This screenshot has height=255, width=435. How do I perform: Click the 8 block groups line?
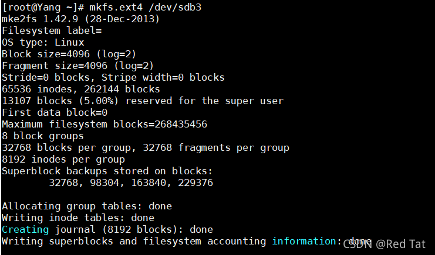click(x=43, y=136)
